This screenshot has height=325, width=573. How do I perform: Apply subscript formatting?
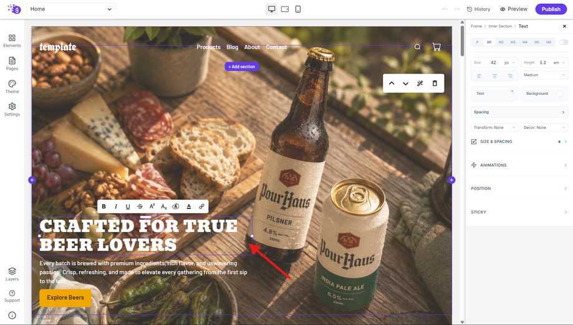pyautogui.click(x=164, y=206)
